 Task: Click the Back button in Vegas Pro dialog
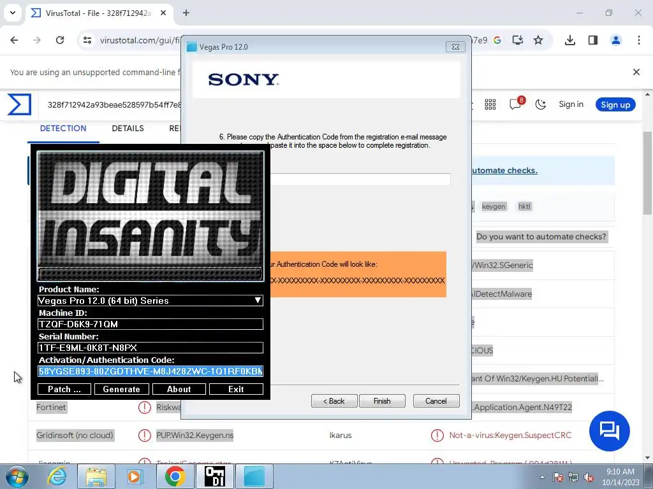pos(334,401)
